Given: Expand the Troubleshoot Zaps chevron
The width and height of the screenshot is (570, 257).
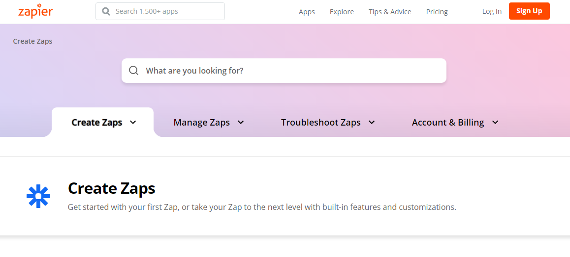Looking at the screenshot, I should 372,122.
